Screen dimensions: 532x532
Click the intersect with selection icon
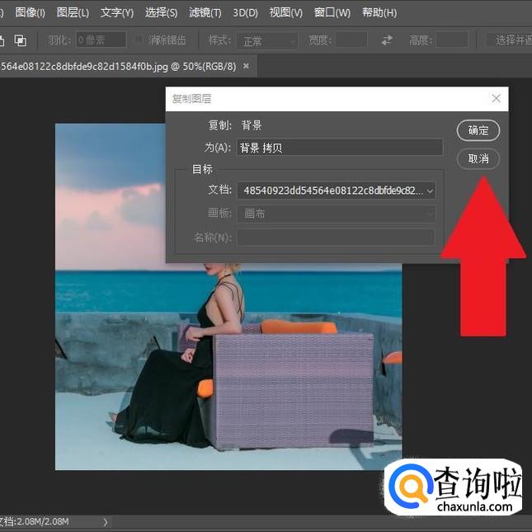(21, 40)
